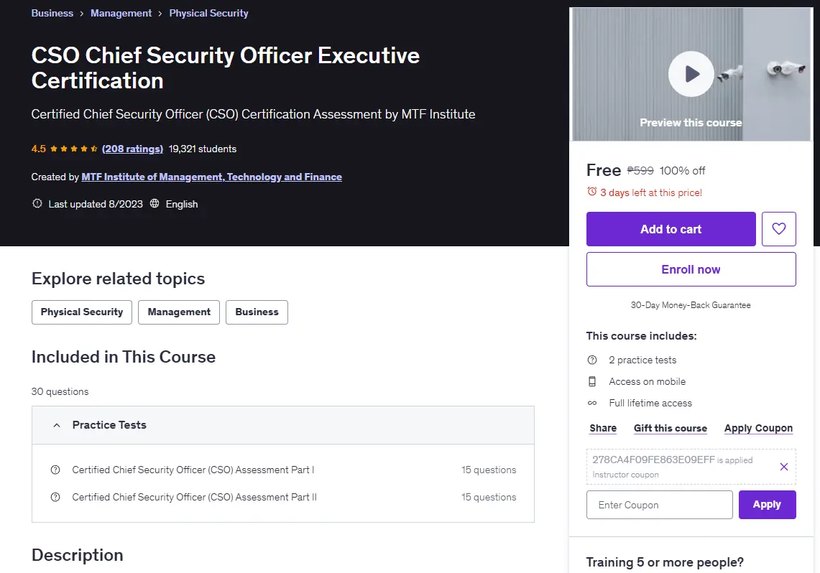
Task: Click question icon beside Assessment Part II
Action: [x=55, y=497]
